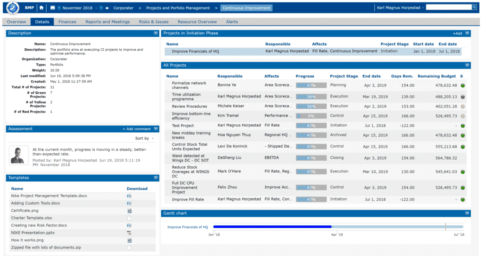Open the All Projects panel menu arrow

click(467, 65)
